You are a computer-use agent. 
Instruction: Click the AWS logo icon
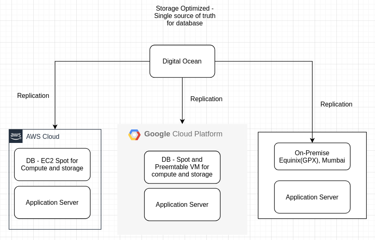(15, 136)
